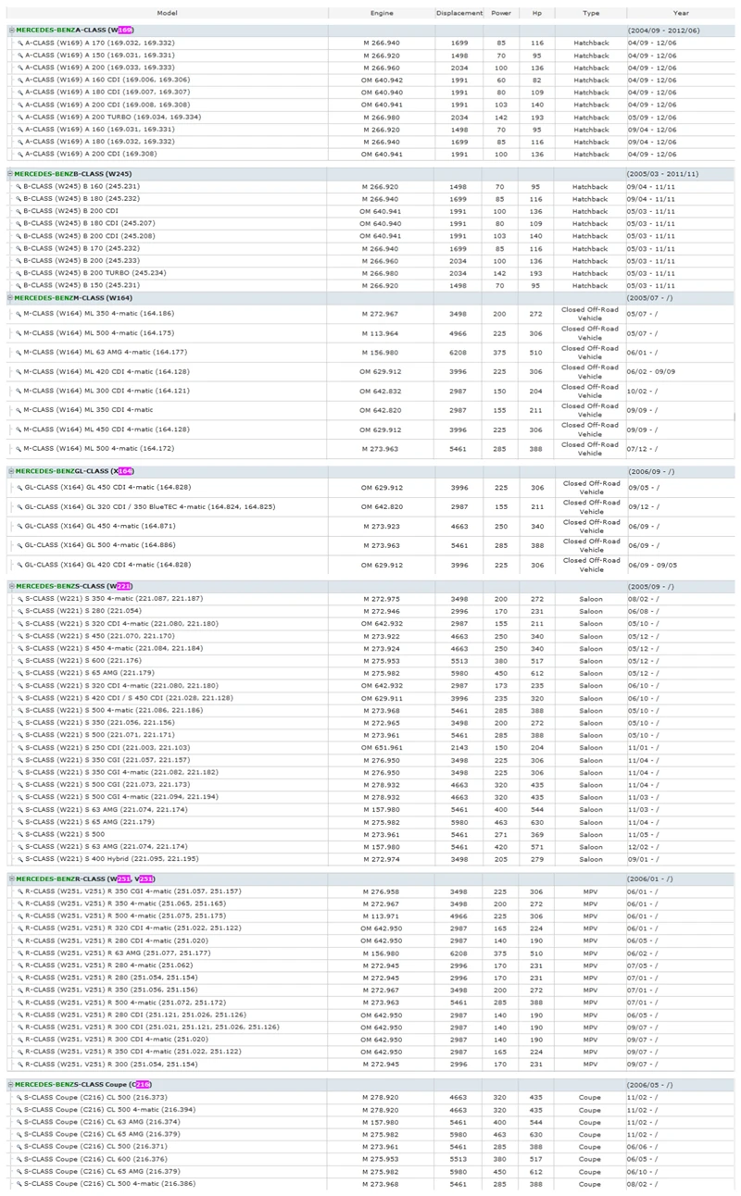The height and width of the screenshot is (1196, 741).
Task: Click the magnifier beside S 250 CDI
Action: pyautogui.click(x=19, y=746)
